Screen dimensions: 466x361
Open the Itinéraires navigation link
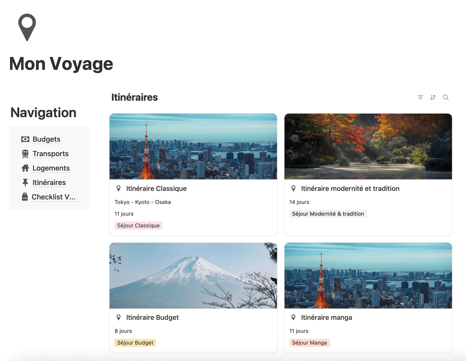tap(49, 183)
